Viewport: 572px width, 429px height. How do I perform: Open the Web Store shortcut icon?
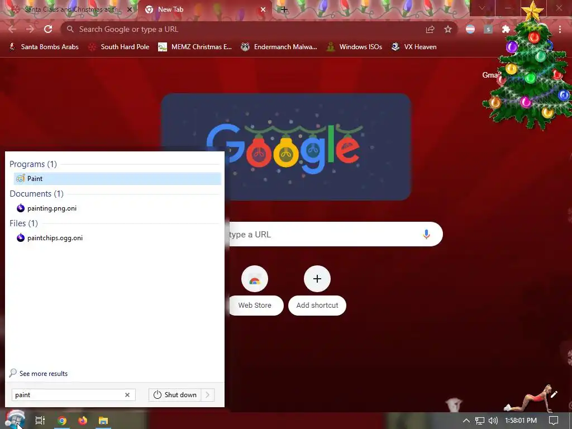pos(255,279)
